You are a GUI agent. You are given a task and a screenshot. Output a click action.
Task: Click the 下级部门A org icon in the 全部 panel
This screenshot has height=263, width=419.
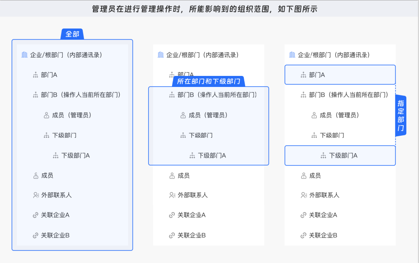coord(56,156)
